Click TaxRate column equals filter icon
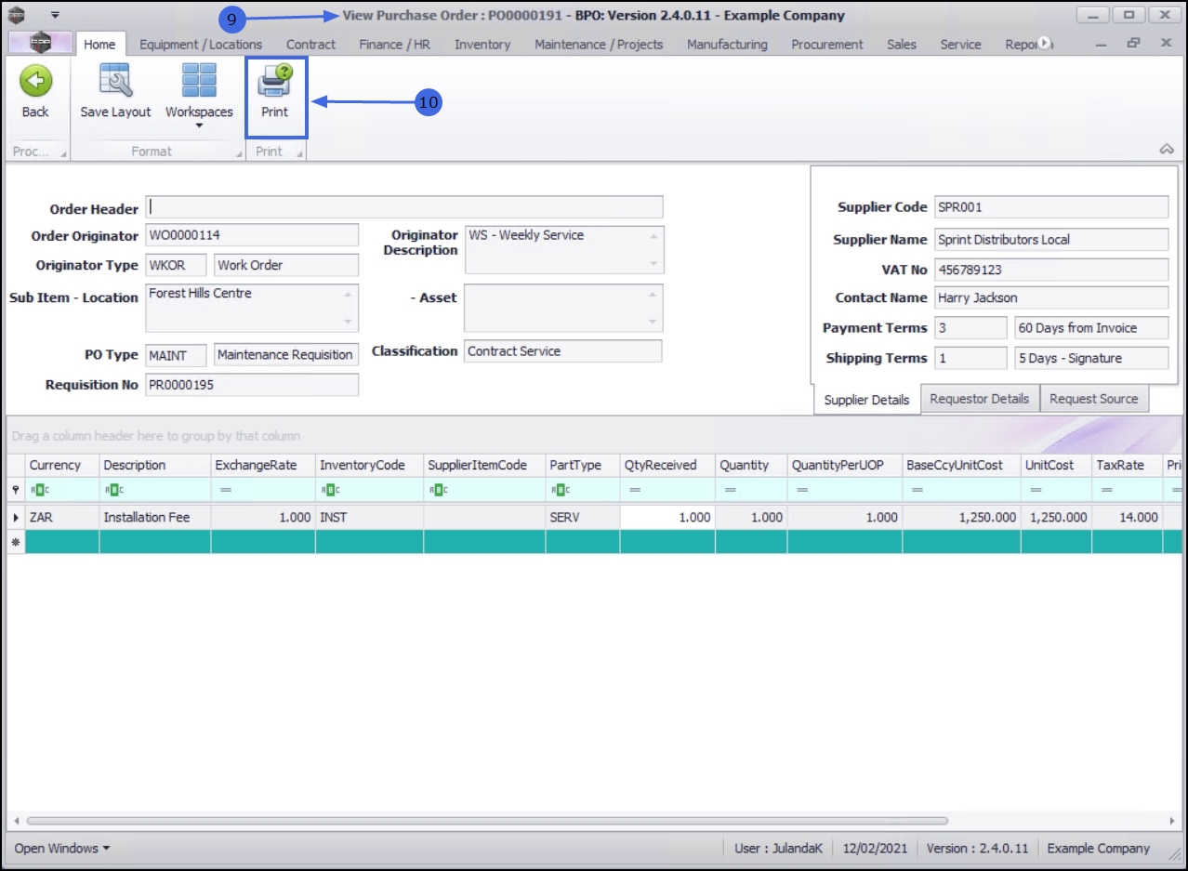 (x=1107, y=490)
